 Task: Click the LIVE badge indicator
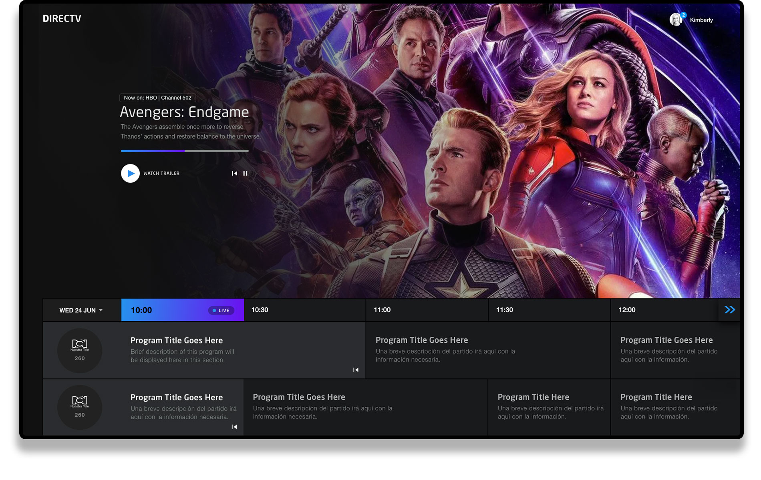221,310
